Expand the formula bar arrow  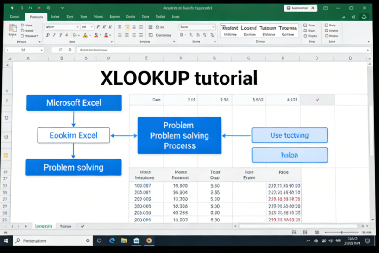pos(368,50)
